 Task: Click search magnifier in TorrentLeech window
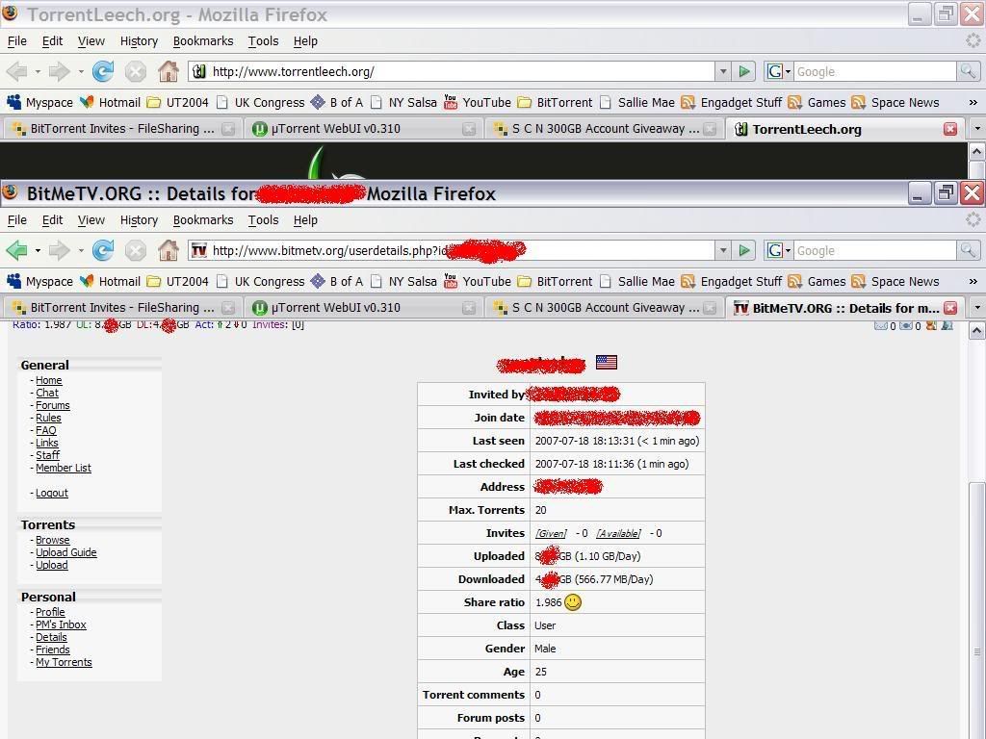968,71
